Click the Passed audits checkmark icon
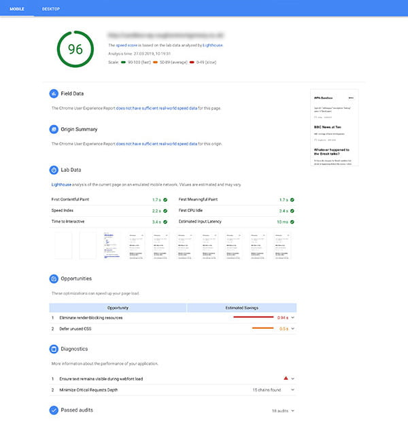The image size is (408, 426). (x=54, y=410)
